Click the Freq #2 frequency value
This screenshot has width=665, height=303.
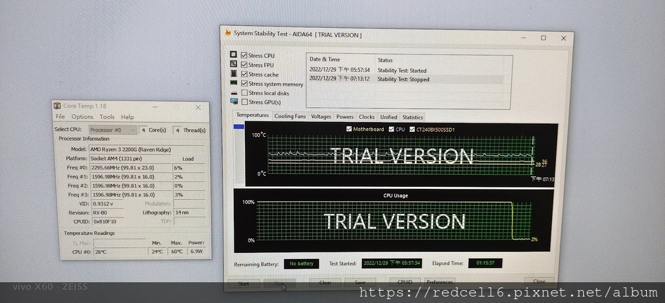(130, 186)
